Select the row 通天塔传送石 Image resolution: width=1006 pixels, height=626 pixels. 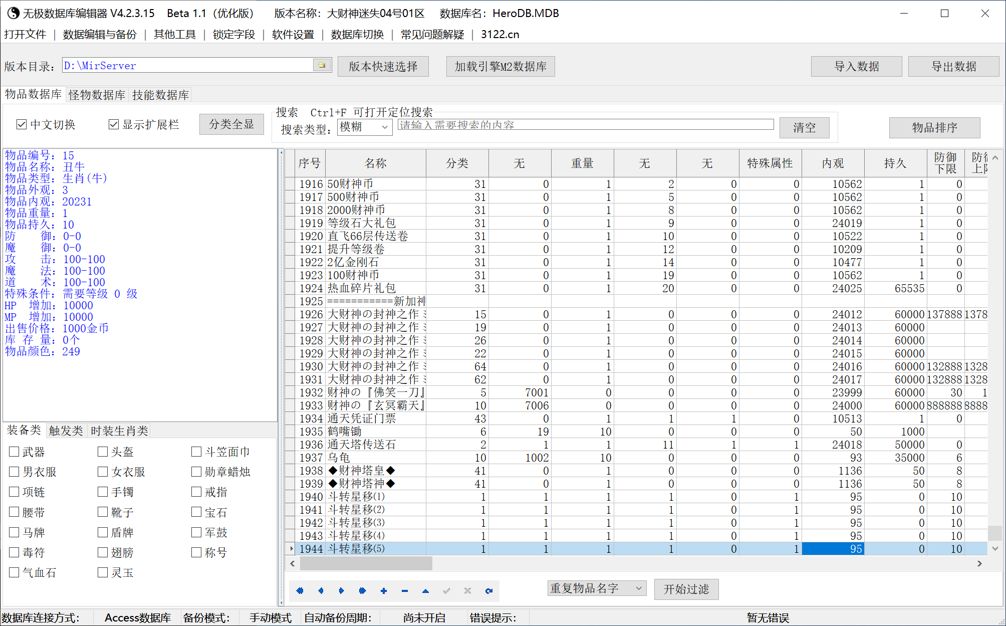(636, 445)
